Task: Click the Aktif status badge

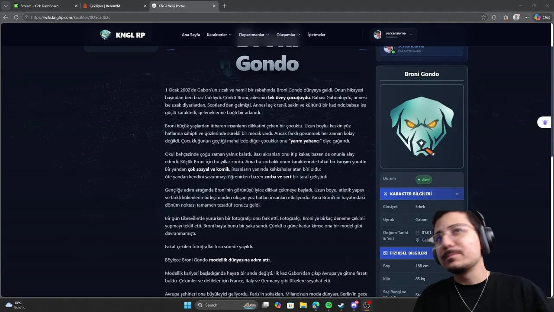Action: point(424,179)
